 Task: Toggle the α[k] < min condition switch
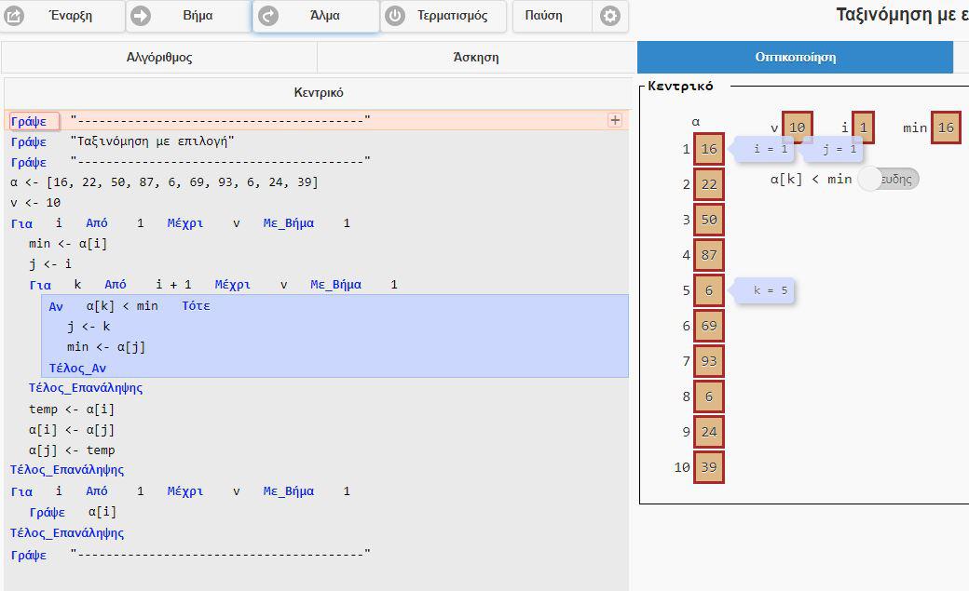(x=889, y=179)
